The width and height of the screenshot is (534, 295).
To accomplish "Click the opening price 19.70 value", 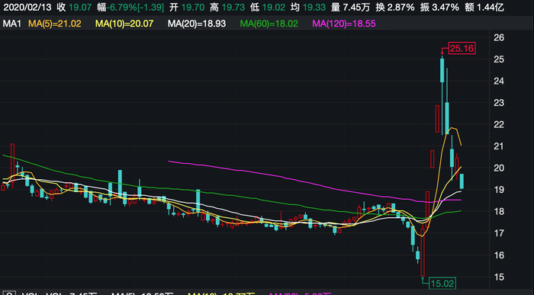I will [193, 7].
